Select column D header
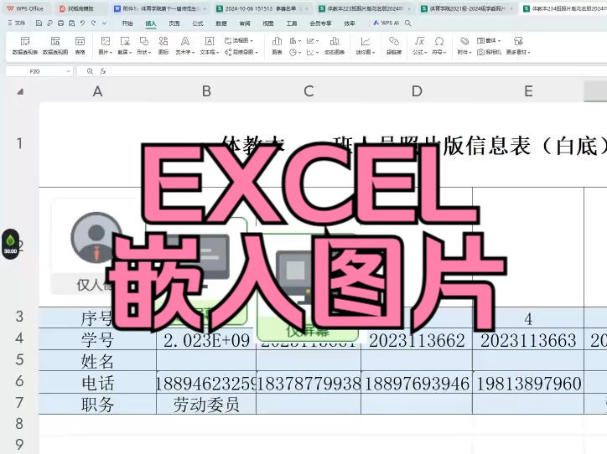 point(417,91)
